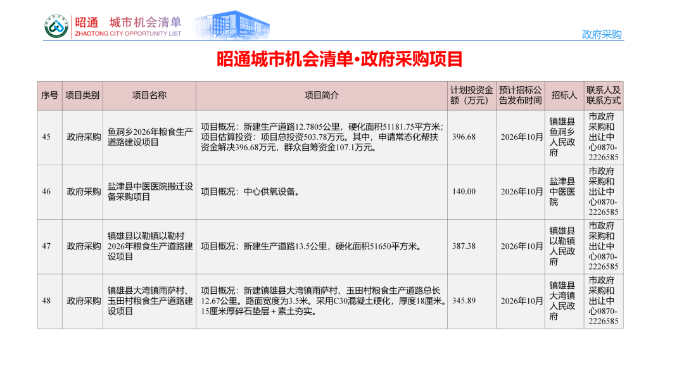Click investment amount 396.68
Image resolution: width=684 pixels, height=385 pixels.
464,137
